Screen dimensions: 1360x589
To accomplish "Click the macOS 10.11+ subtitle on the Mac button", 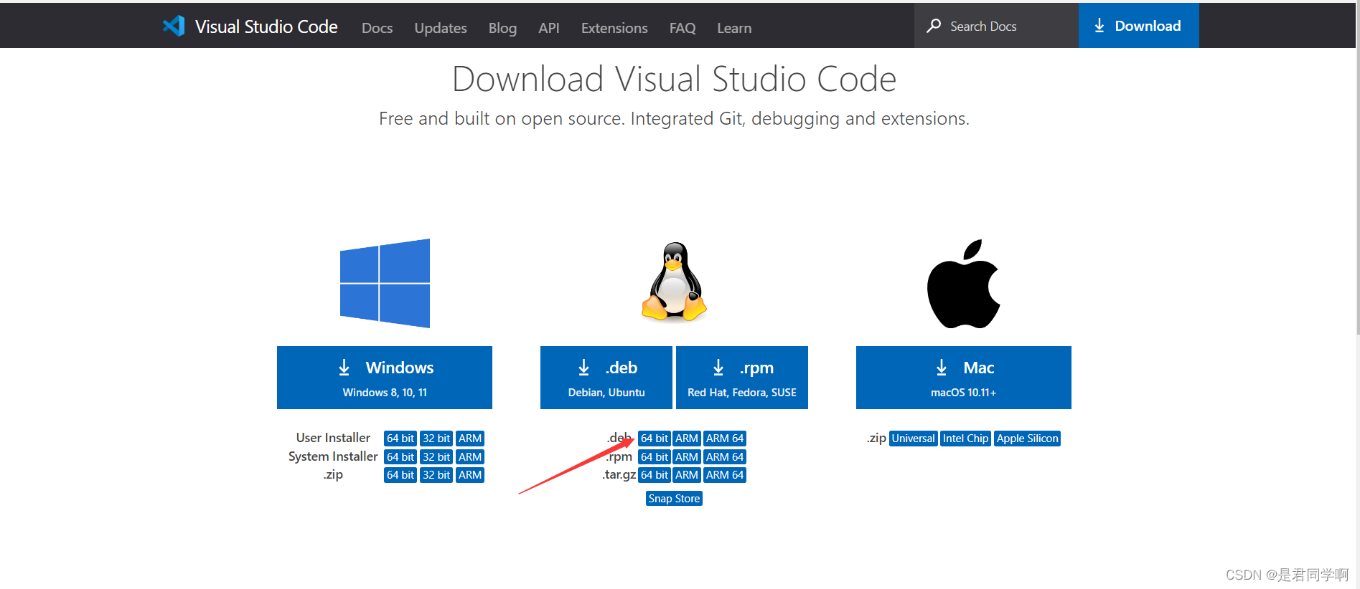I will [x=963, y=393].
